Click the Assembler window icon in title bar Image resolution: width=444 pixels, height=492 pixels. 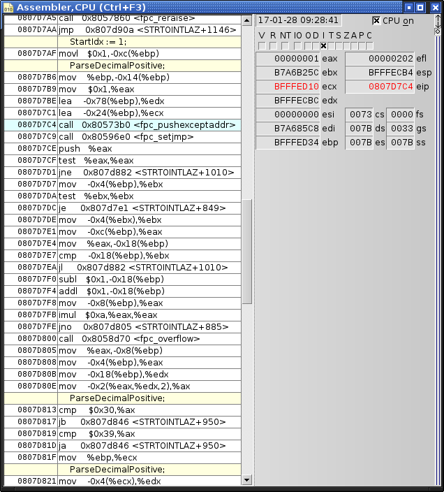[8, 7]
